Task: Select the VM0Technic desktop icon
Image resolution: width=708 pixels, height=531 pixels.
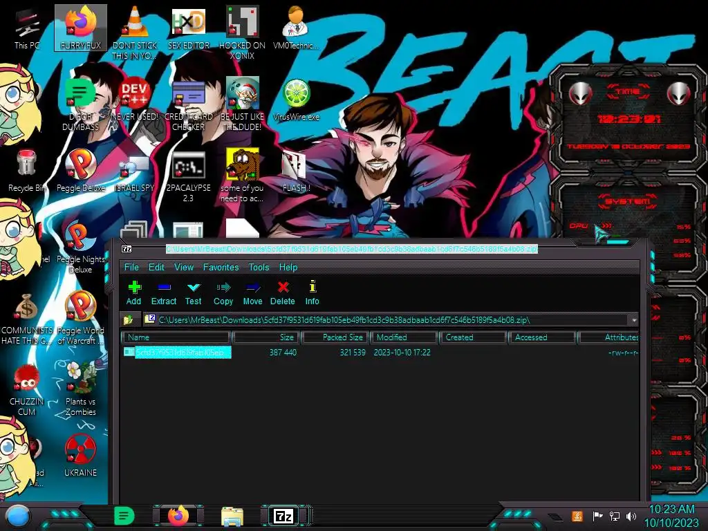Action: coord(296,28)
